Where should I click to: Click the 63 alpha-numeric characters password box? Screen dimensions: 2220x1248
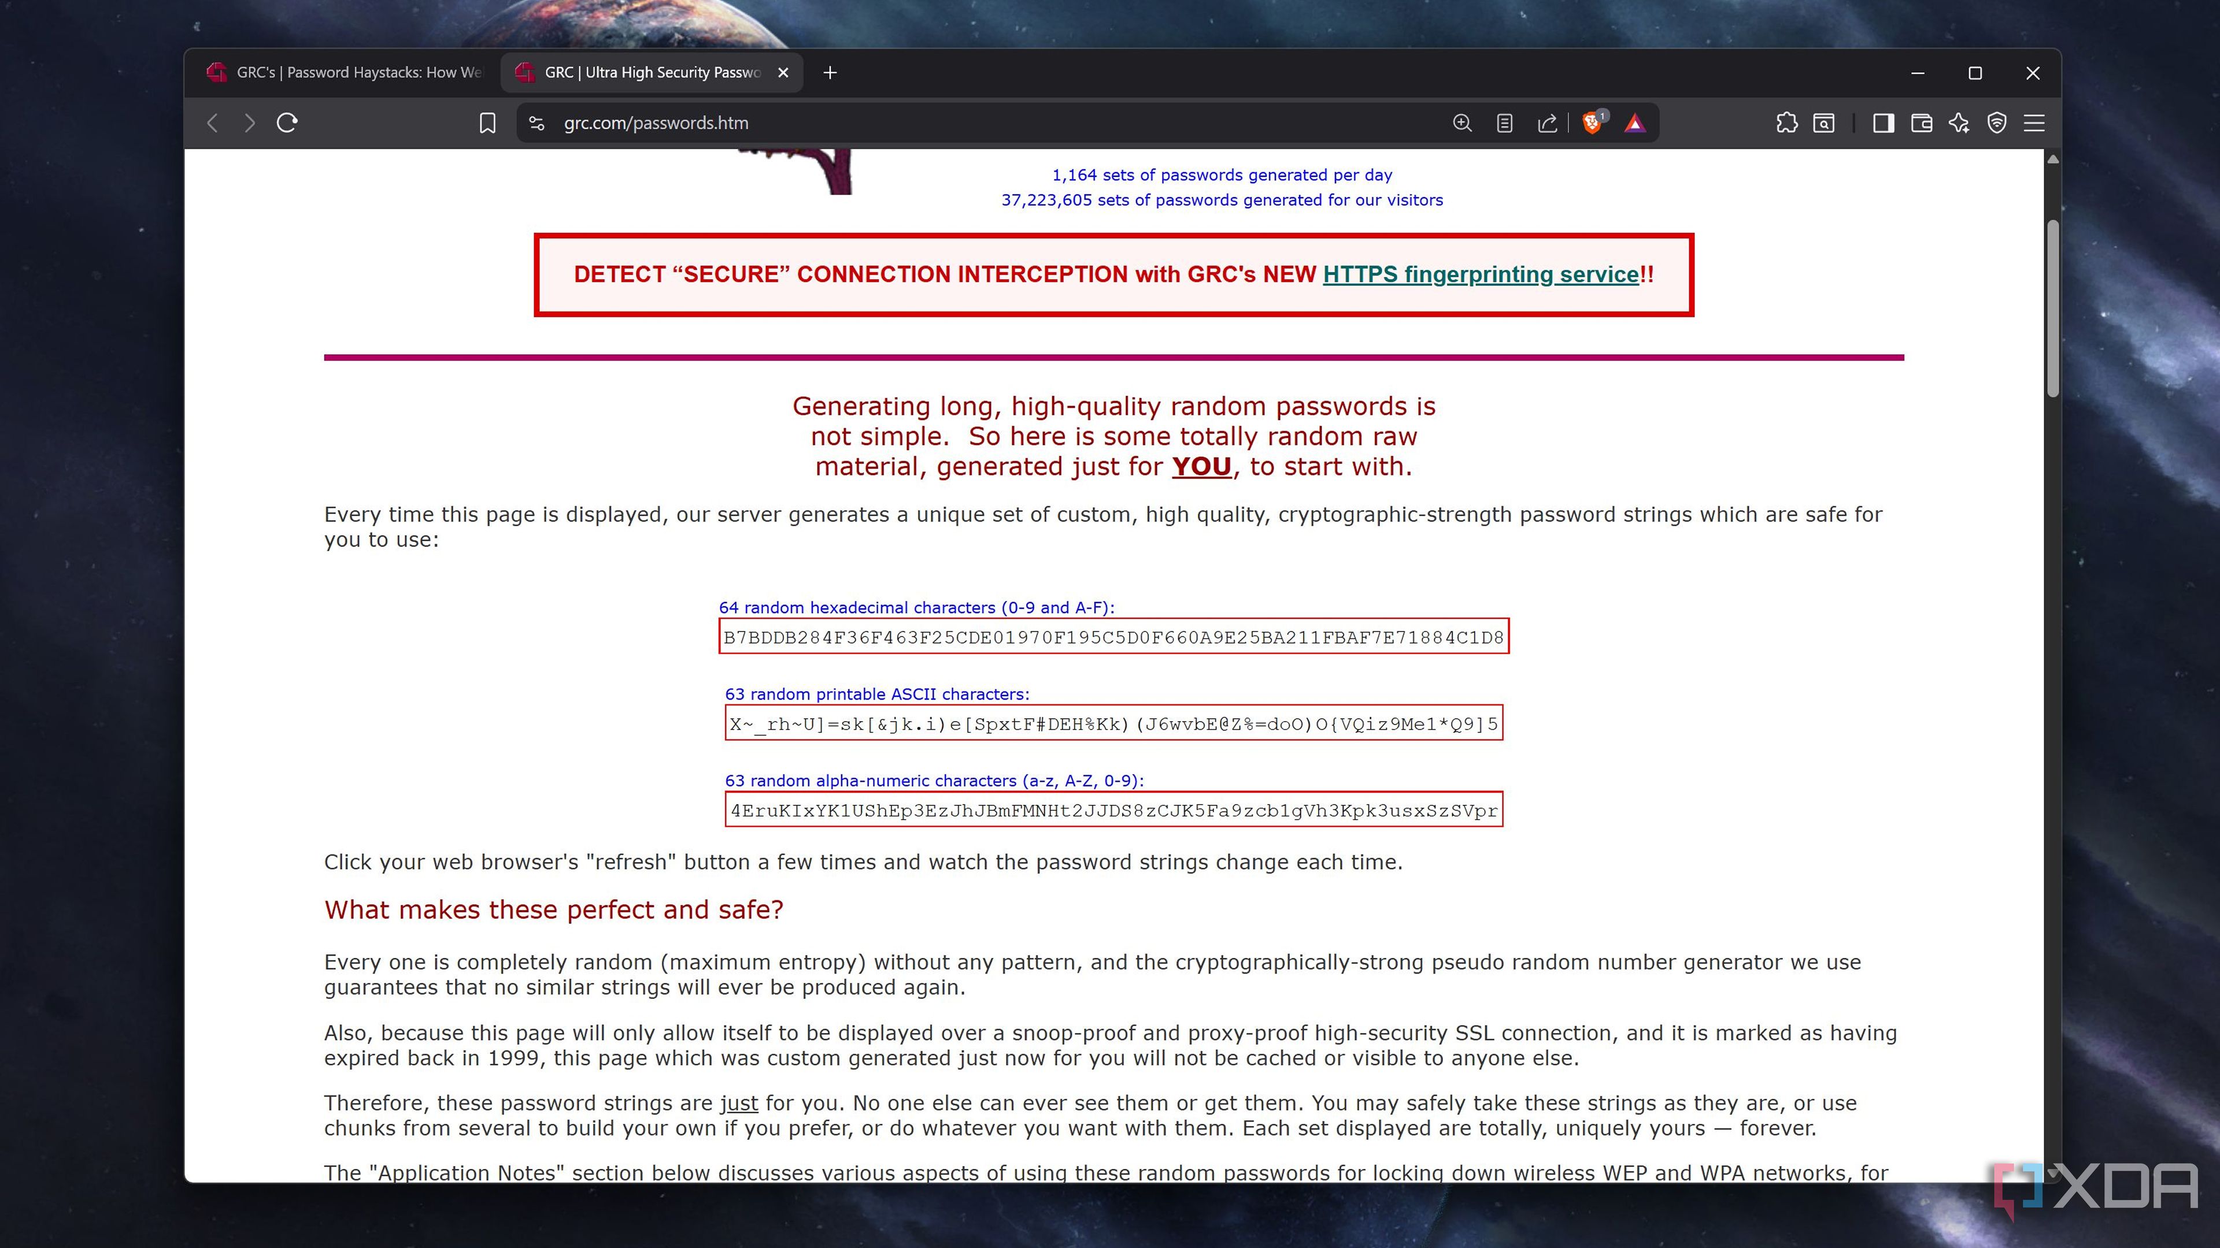pyautogui.click(x=1113, y=809)
